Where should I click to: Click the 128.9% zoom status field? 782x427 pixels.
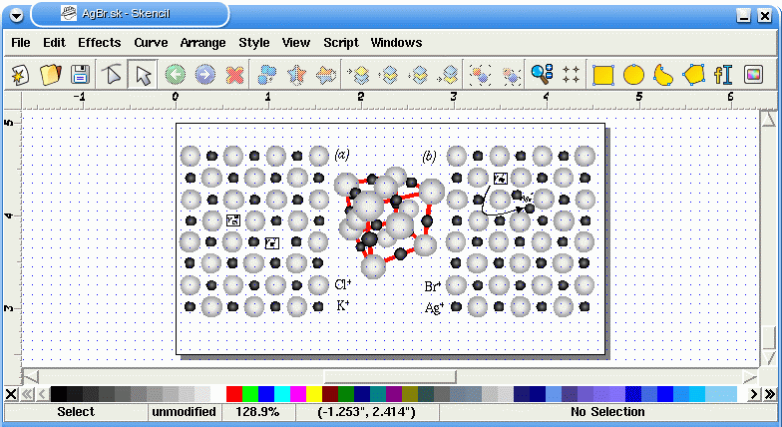[257, 412]
